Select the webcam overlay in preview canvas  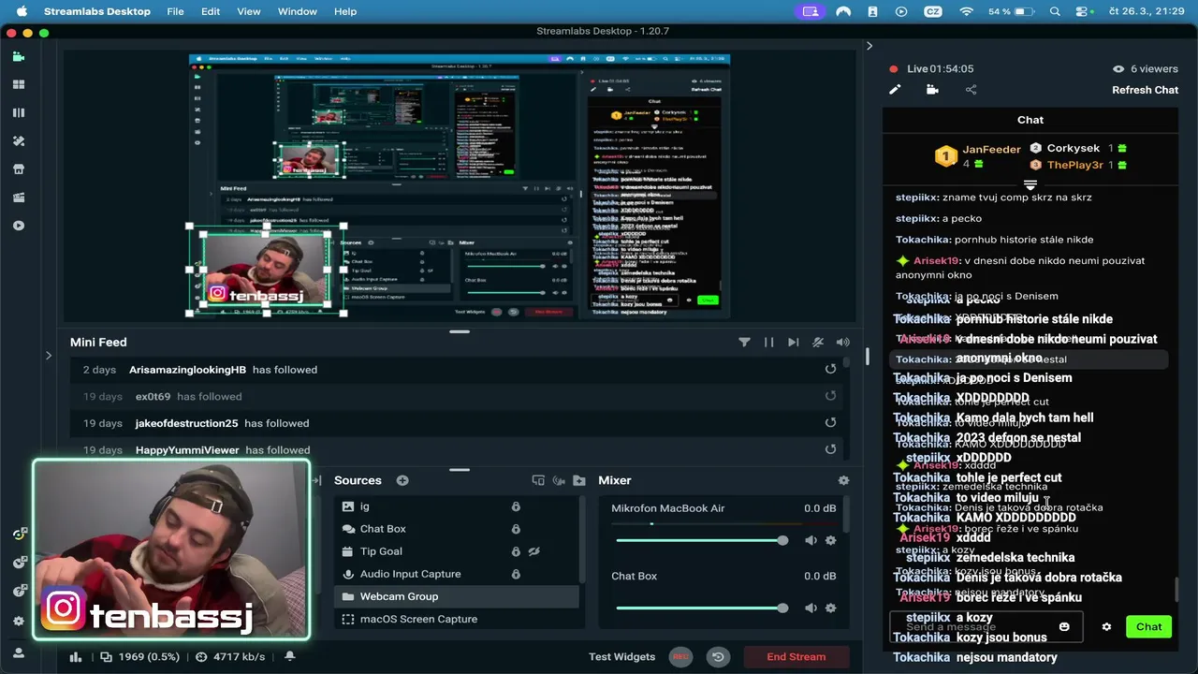point(267,270)
